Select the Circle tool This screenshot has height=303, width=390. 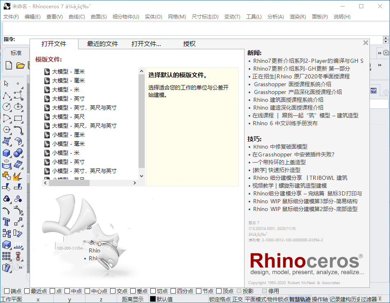click(x=7, y=107)
